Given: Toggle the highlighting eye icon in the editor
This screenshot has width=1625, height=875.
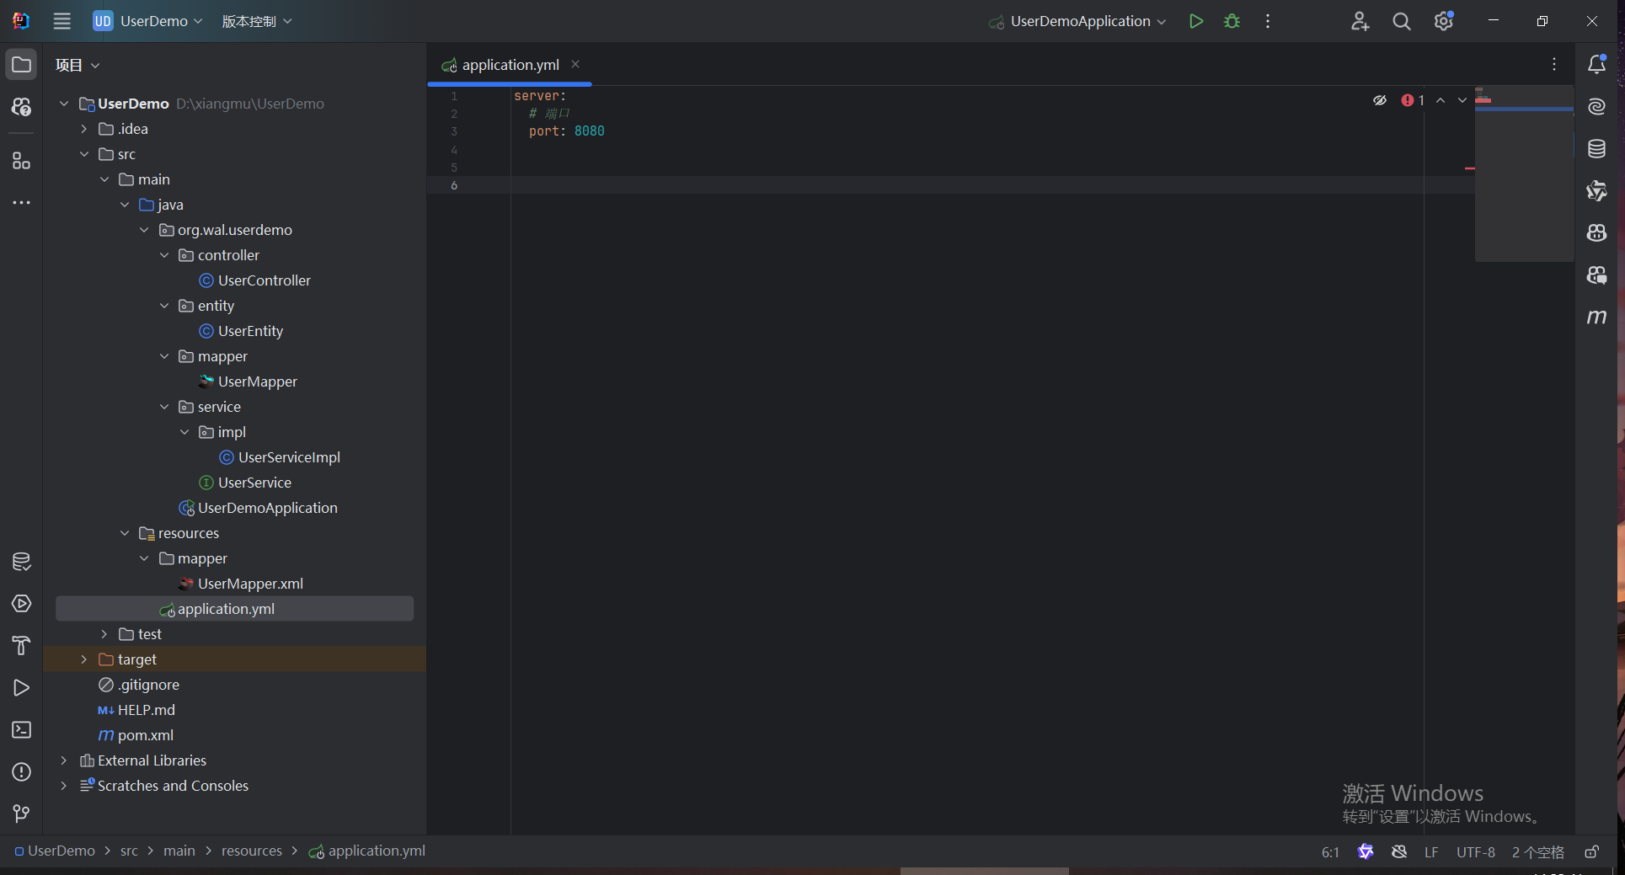Looking at the screenshot, I should (x=1379, y=99).
